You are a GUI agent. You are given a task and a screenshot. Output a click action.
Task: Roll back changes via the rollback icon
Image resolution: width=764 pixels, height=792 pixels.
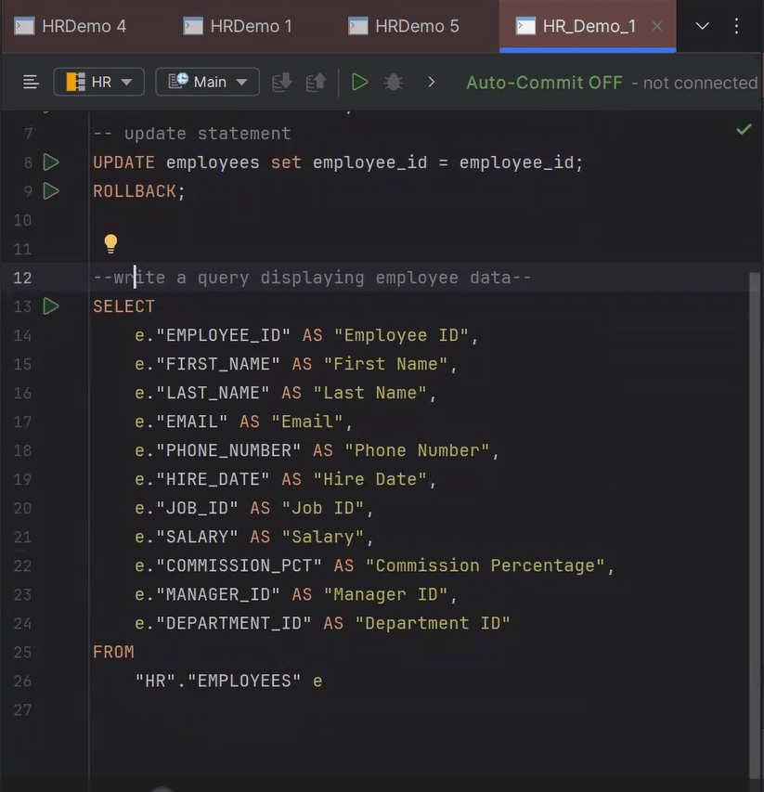coord(316,82)
